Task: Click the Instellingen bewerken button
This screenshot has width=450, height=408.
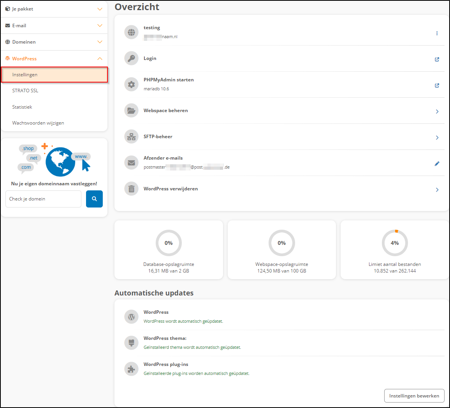Action: click(x=414, y=396)
